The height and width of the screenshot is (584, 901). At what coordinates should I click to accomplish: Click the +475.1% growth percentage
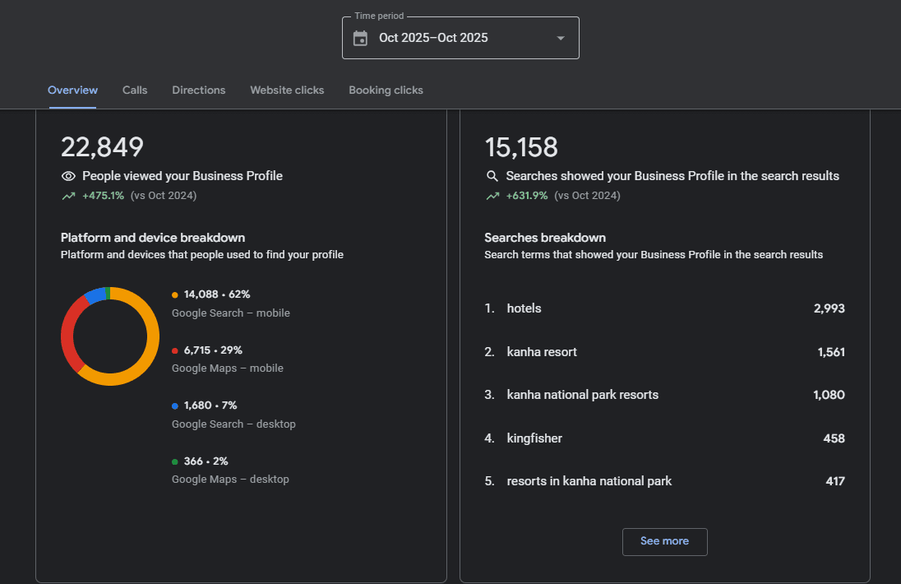103,196
